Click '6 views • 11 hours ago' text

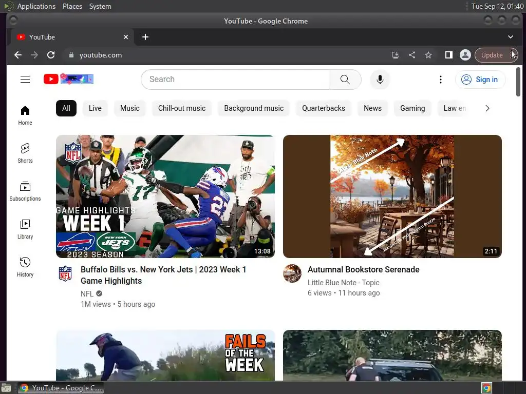[344, 293]
